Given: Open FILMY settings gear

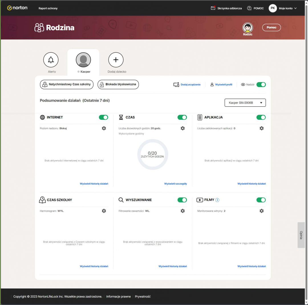Looking at the screenshot, I should coord(262,211).
